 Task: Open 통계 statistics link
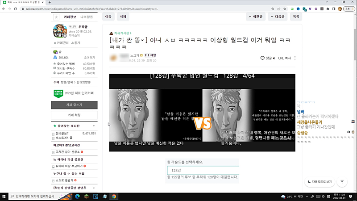[75, 43]
